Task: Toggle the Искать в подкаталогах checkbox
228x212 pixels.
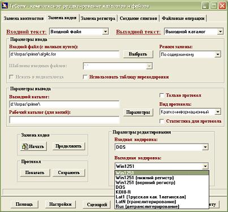Action: coord(11,77)
